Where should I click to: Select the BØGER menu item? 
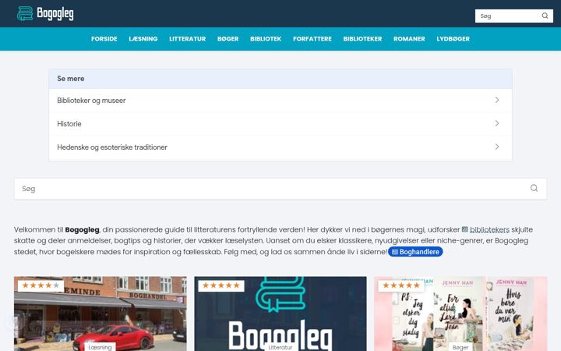pos(228,39)
